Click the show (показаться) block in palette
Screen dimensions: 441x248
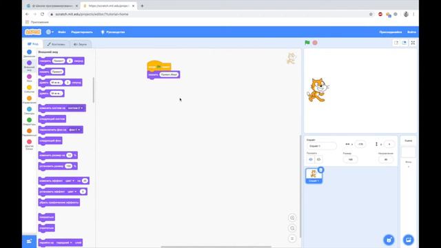click(x=47, y=217)
